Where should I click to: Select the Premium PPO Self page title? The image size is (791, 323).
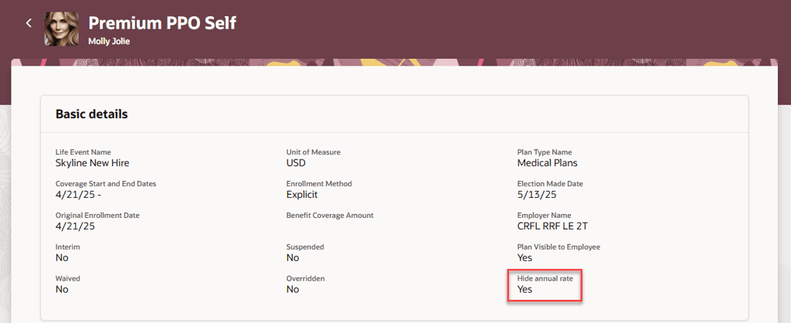[162, 22]
